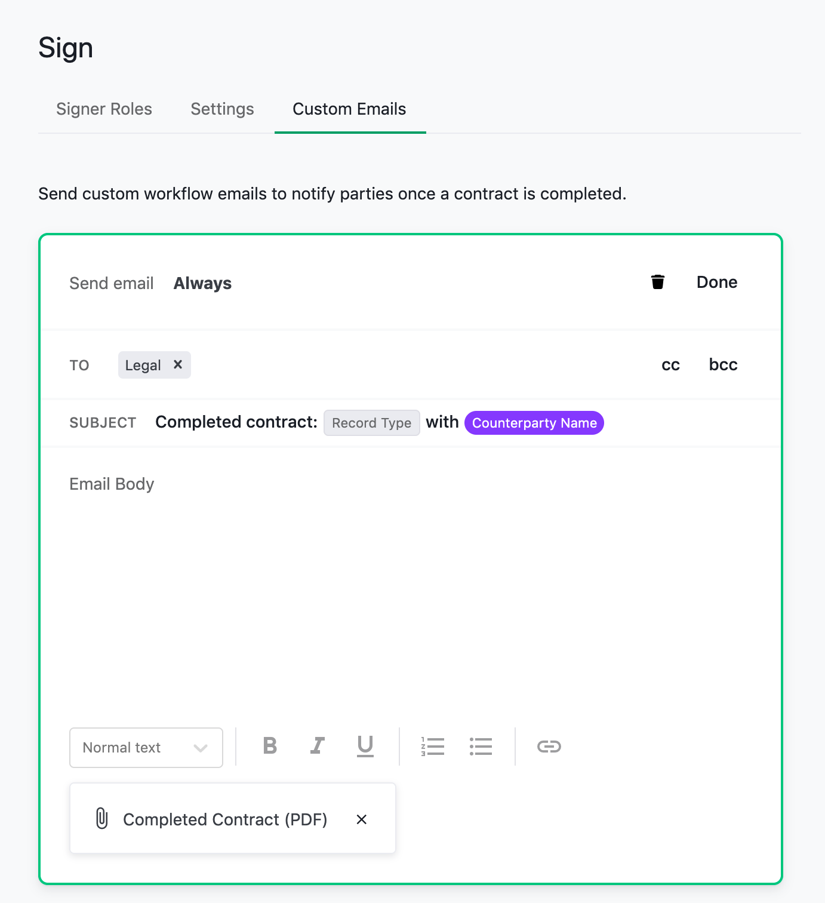Delete this custom email
Image resolution: width=825 pixels, height=903 pixels.
tap(657, 282)
